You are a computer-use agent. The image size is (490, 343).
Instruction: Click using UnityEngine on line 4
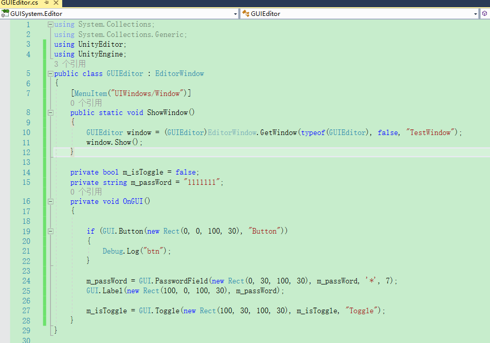[90, 54]
